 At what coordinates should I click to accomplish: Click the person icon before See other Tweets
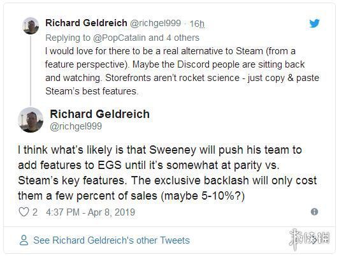24,240
